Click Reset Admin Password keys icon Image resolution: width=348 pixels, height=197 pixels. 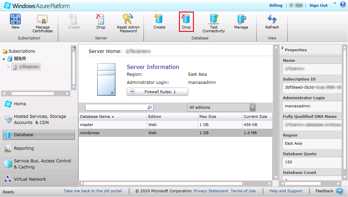click(128, 19)
